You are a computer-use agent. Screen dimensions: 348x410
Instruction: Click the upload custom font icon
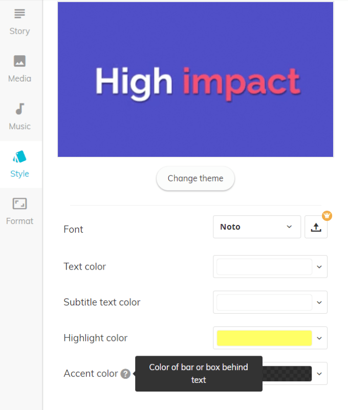tap(316, 227)
